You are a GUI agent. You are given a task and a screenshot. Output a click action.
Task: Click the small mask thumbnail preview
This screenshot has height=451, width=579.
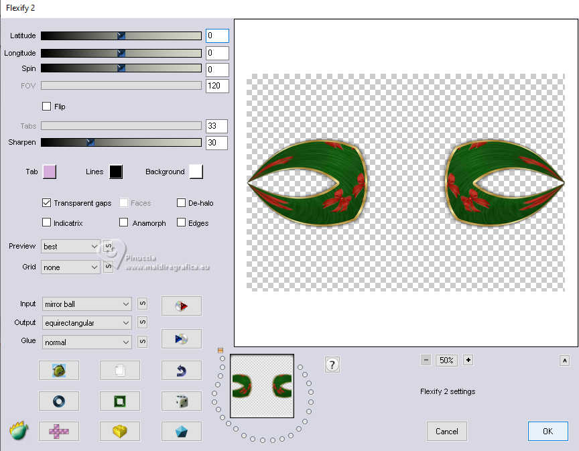point(262,386)
